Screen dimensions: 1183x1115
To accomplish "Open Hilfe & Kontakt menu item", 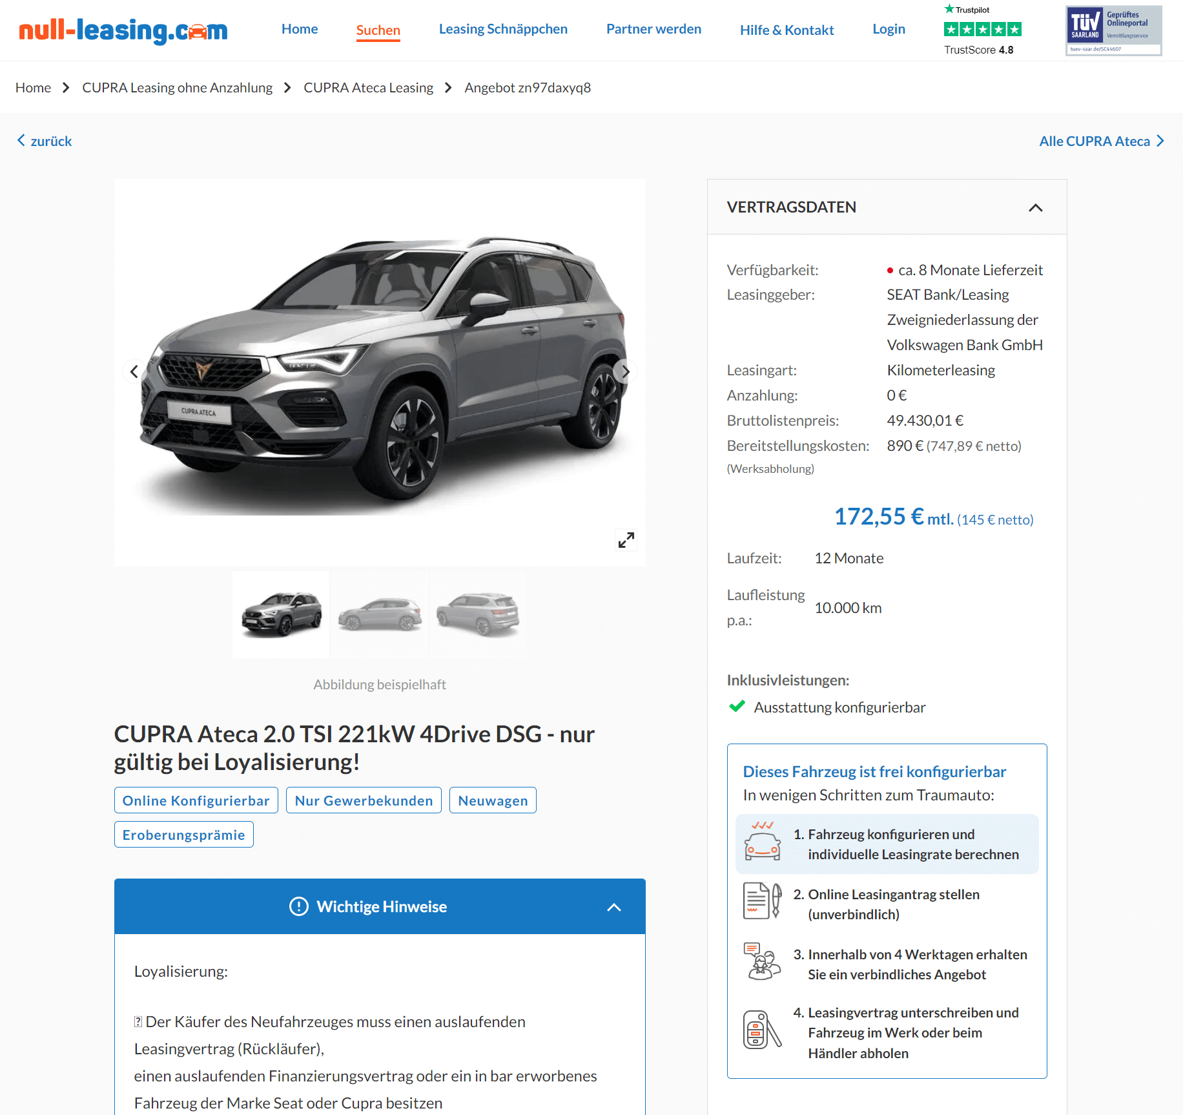I will click(787, 30).
